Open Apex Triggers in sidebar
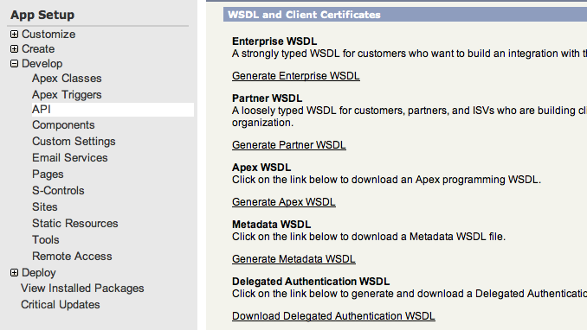The width and height of the screenshot is (587, 330). point(67,95)
